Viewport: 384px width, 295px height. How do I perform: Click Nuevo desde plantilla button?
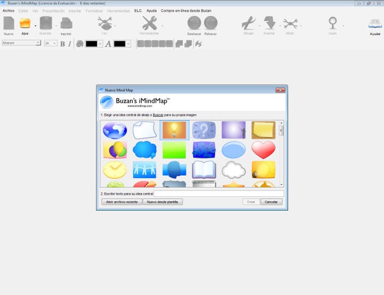tap(163, 202)
